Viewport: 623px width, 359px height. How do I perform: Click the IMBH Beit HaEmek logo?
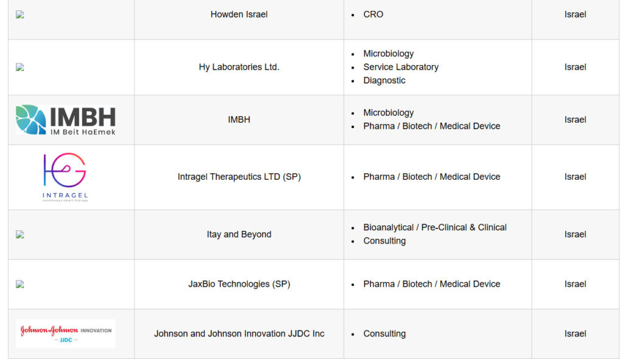point(66,120)
